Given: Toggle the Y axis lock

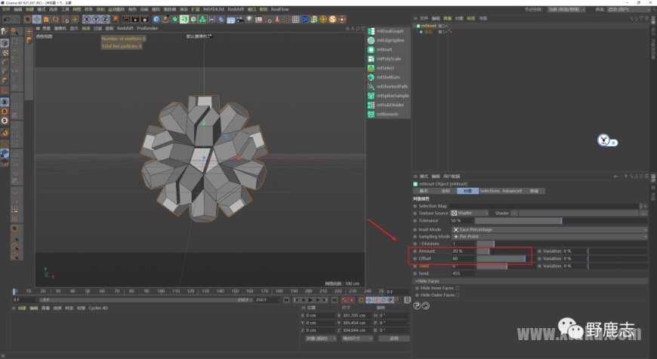Looking at the screenshot, I should (96, 20).
